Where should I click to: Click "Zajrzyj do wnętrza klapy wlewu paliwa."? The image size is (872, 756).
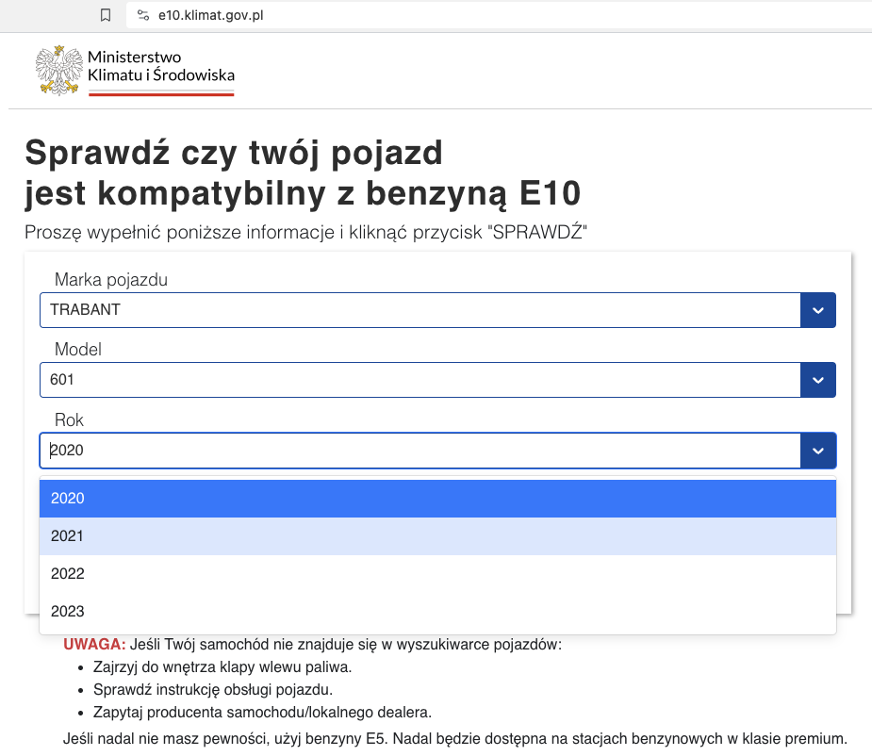pos(222,667)
